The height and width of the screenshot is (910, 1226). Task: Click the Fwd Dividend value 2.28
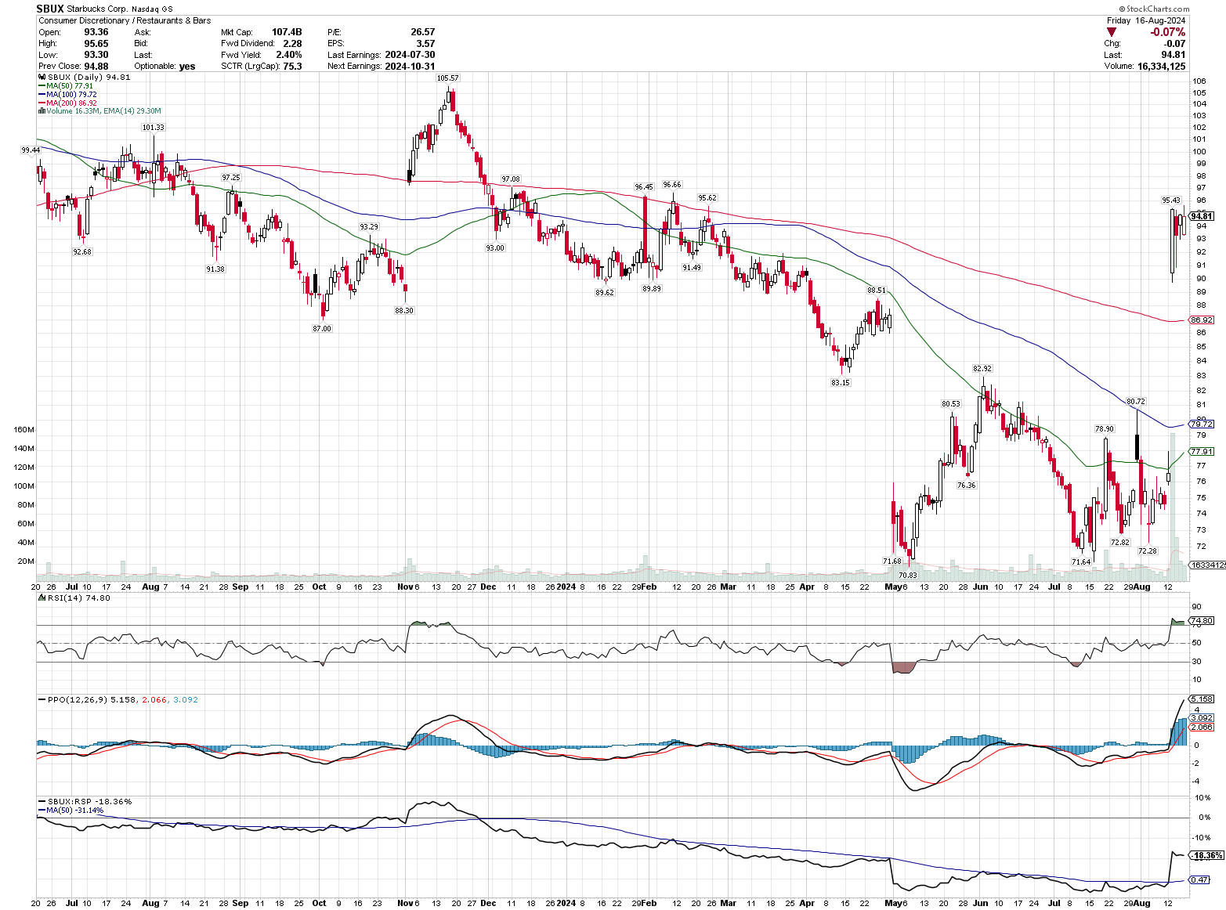[x=292, y=44]
